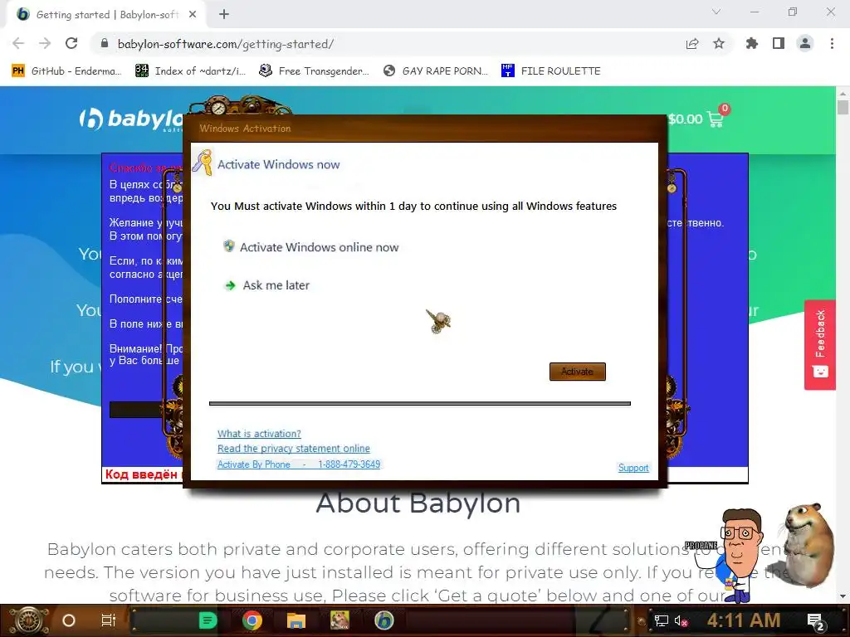The height and width of the screenshot is (637, 850).
Task: Click the keys icon in activation dialog
Action: (x=203, y=163)
